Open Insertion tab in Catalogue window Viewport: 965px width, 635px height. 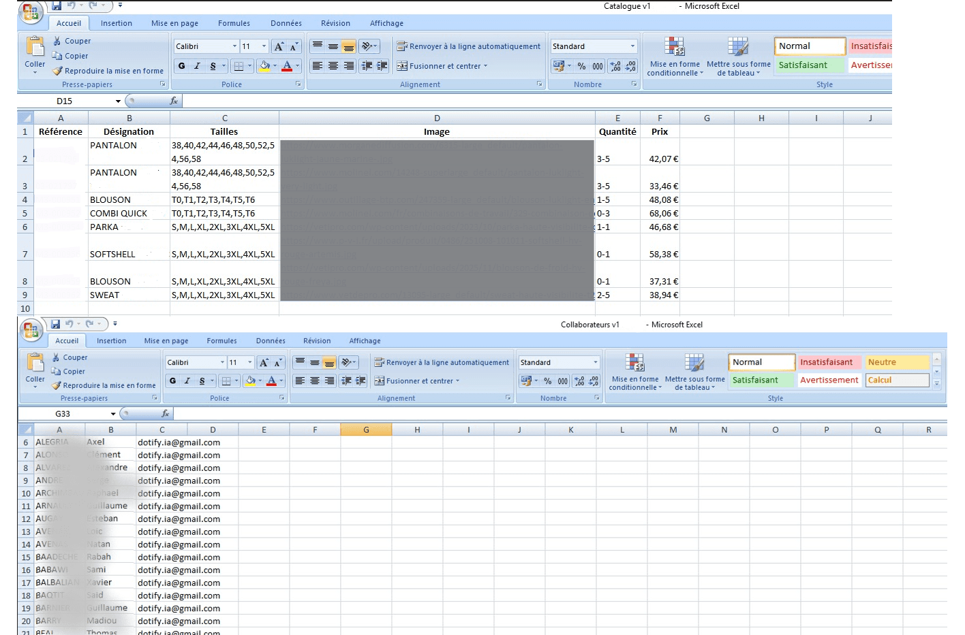point(117,23)
